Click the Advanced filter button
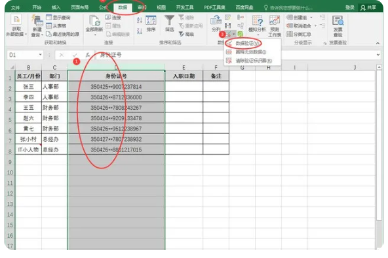This screenshot has width=388, height=258. point(187,34)
